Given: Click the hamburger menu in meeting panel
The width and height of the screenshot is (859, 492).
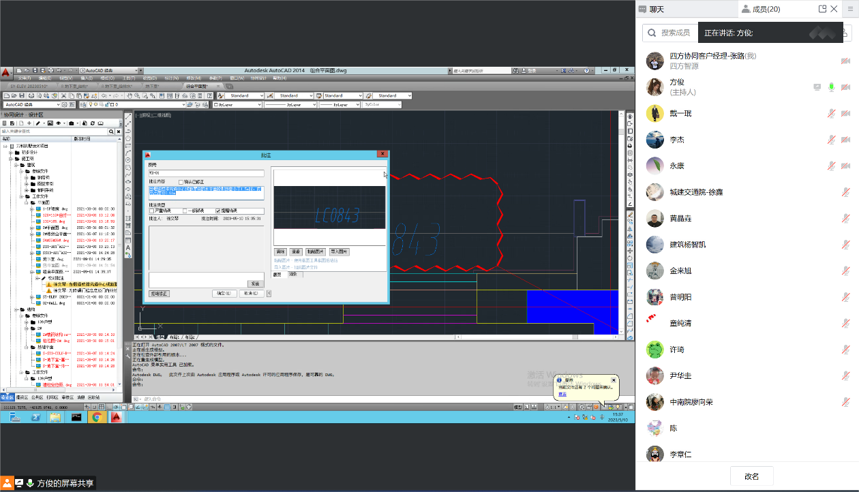Looking at the screenshot, I should click(x=851, y=9).
